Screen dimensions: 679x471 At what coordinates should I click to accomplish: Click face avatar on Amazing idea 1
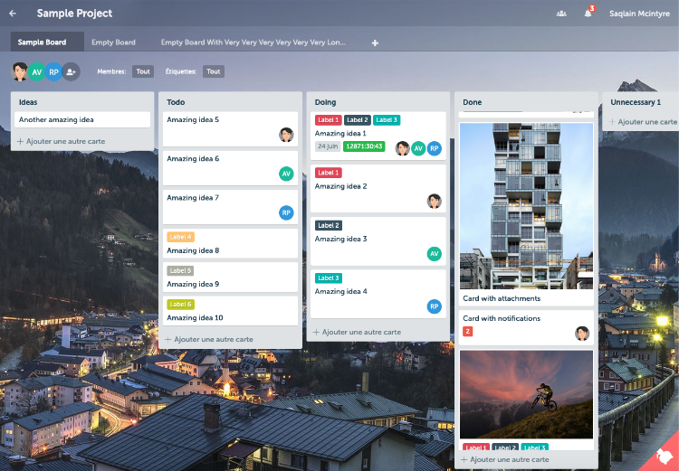tap(402, 148)
